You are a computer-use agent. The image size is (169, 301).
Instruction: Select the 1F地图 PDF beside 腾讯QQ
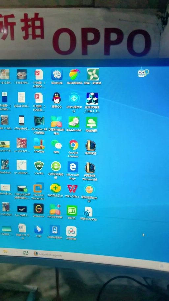tap(39, 102)
